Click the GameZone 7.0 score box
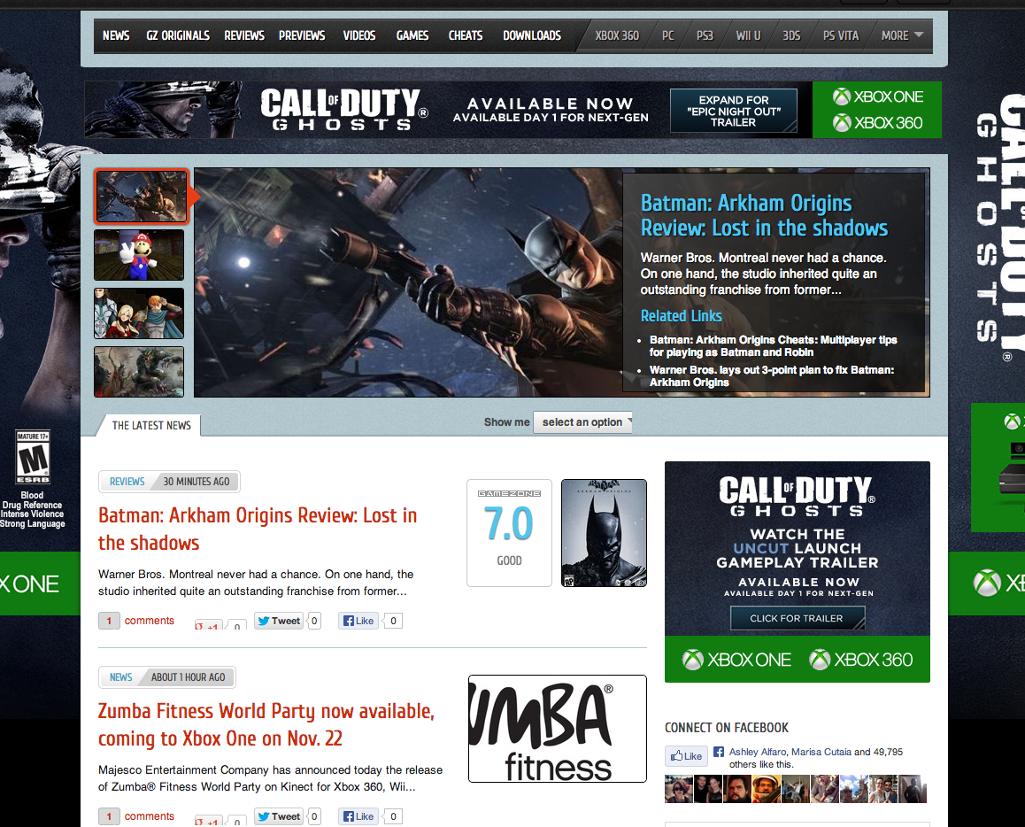 pyautogui.click(x=509, y=533)
